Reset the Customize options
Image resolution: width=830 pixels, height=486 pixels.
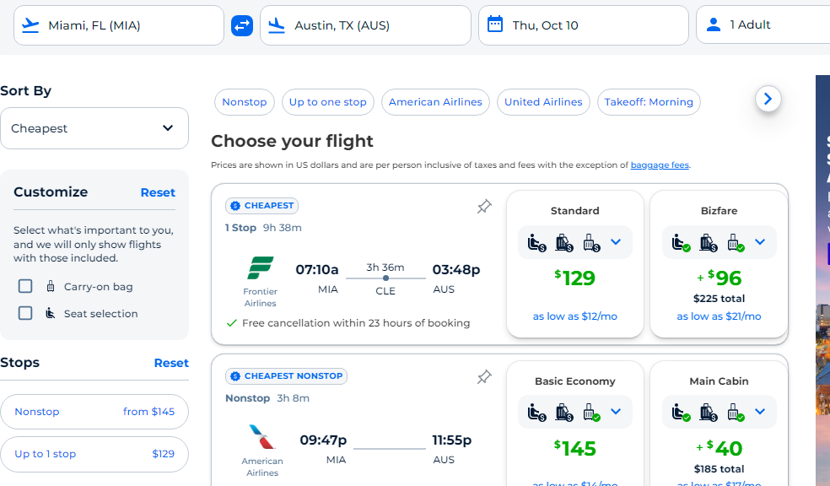click(x=158, y=192)
